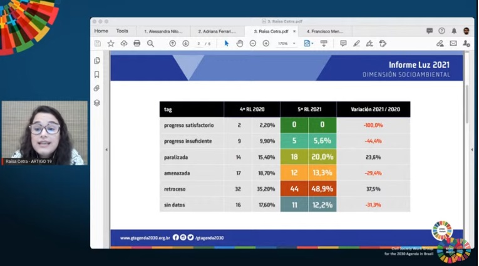This screenshot has width=479, height=266.
Task: Activate the hand pan tool
Action: 240,43
